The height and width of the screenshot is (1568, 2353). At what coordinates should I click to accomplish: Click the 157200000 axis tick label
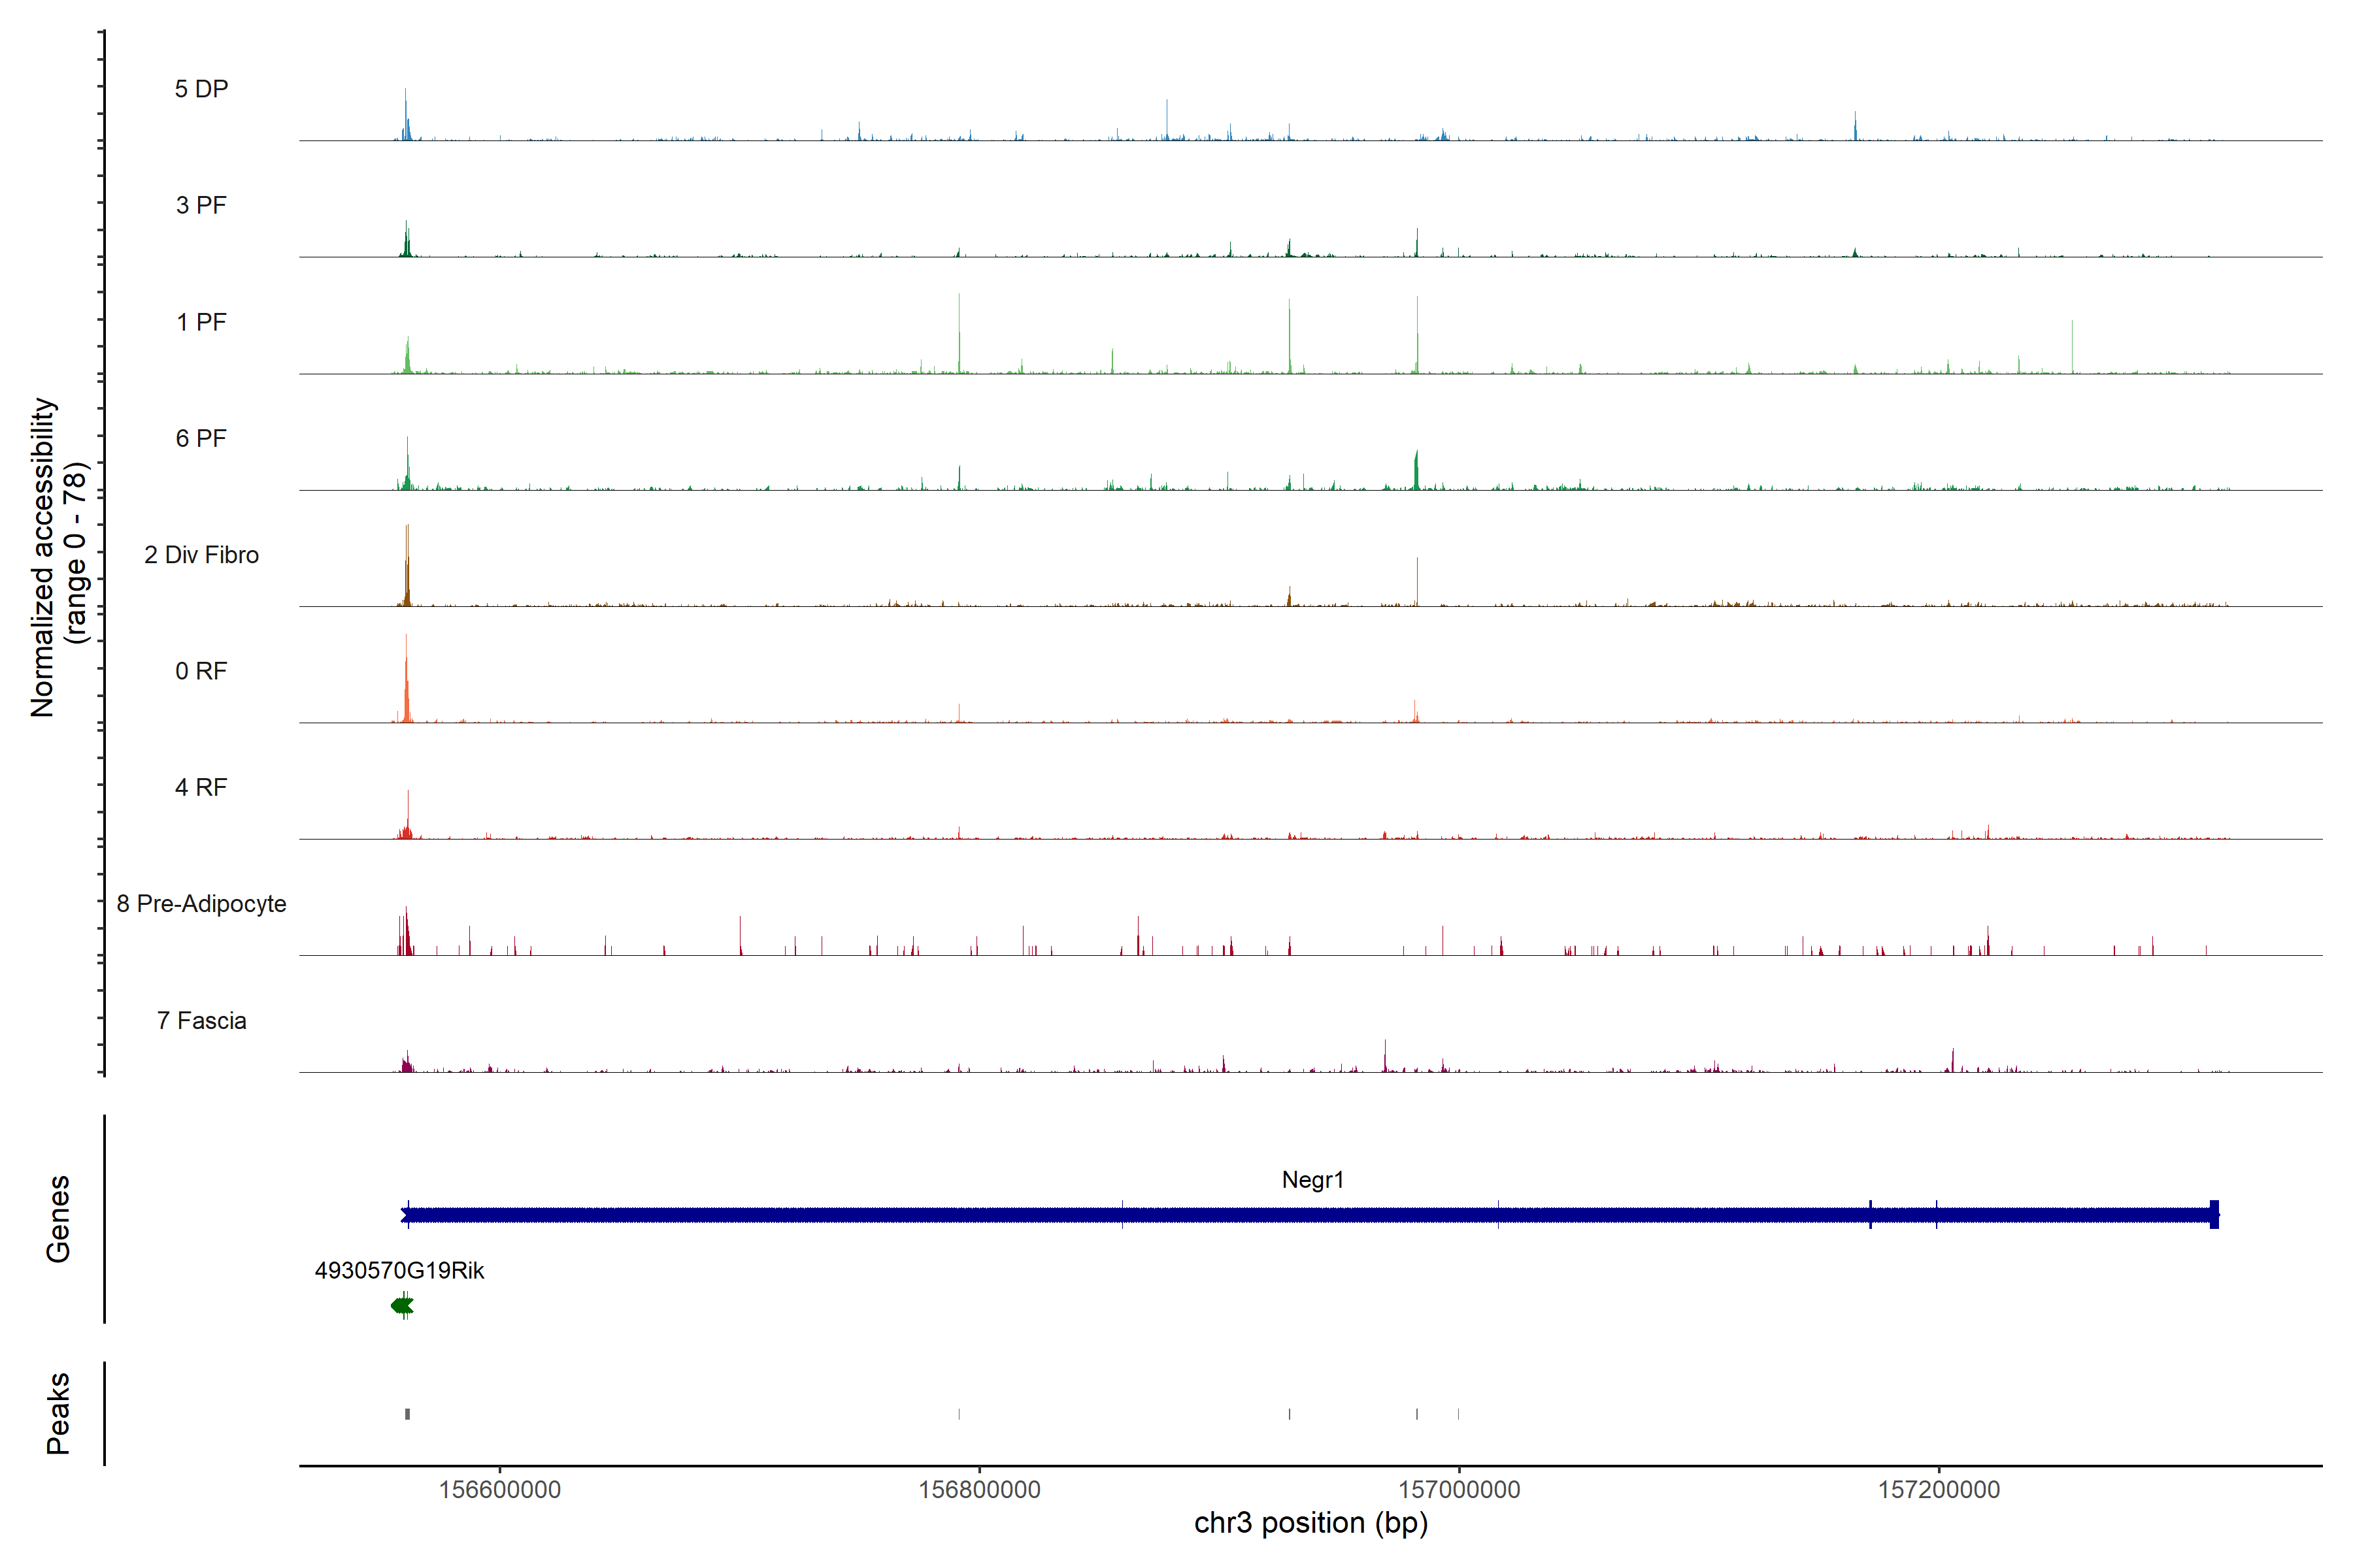pyautogui.click(x=1939, y=1489)
